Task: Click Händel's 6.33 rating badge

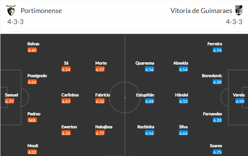Action: click(x=184, y=101)
